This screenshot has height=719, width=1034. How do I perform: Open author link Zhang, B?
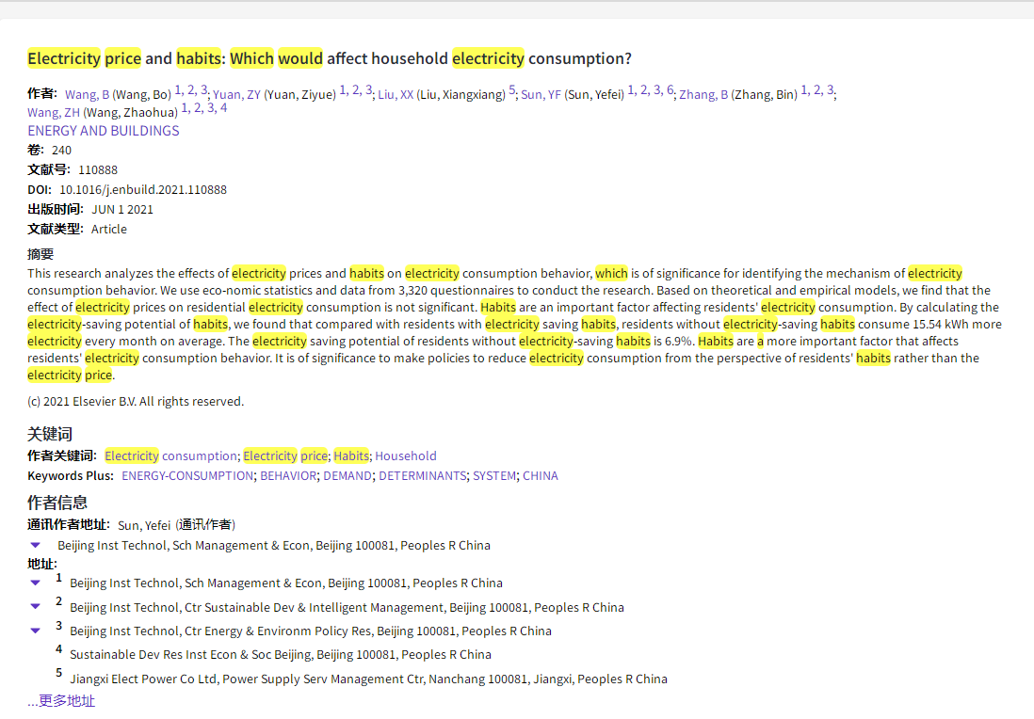coord(703,95)
